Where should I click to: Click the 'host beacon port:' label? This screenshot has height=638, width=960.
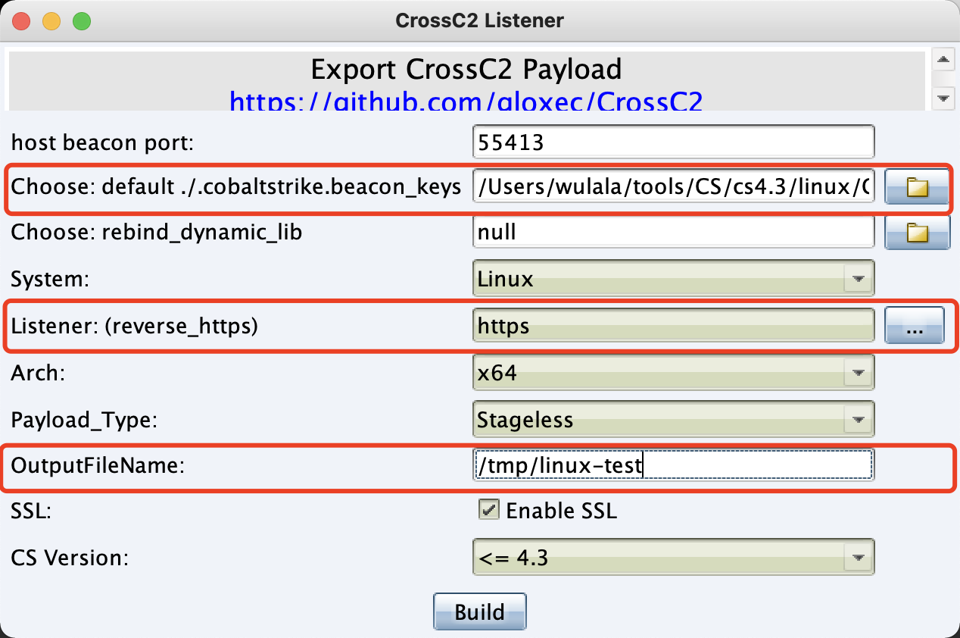point(102,142)
